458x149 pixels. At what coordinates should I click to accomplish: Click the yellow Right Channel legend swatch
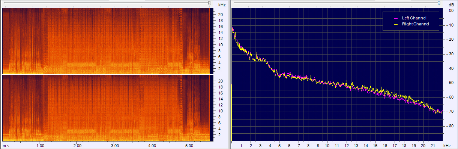coord(395,24)
